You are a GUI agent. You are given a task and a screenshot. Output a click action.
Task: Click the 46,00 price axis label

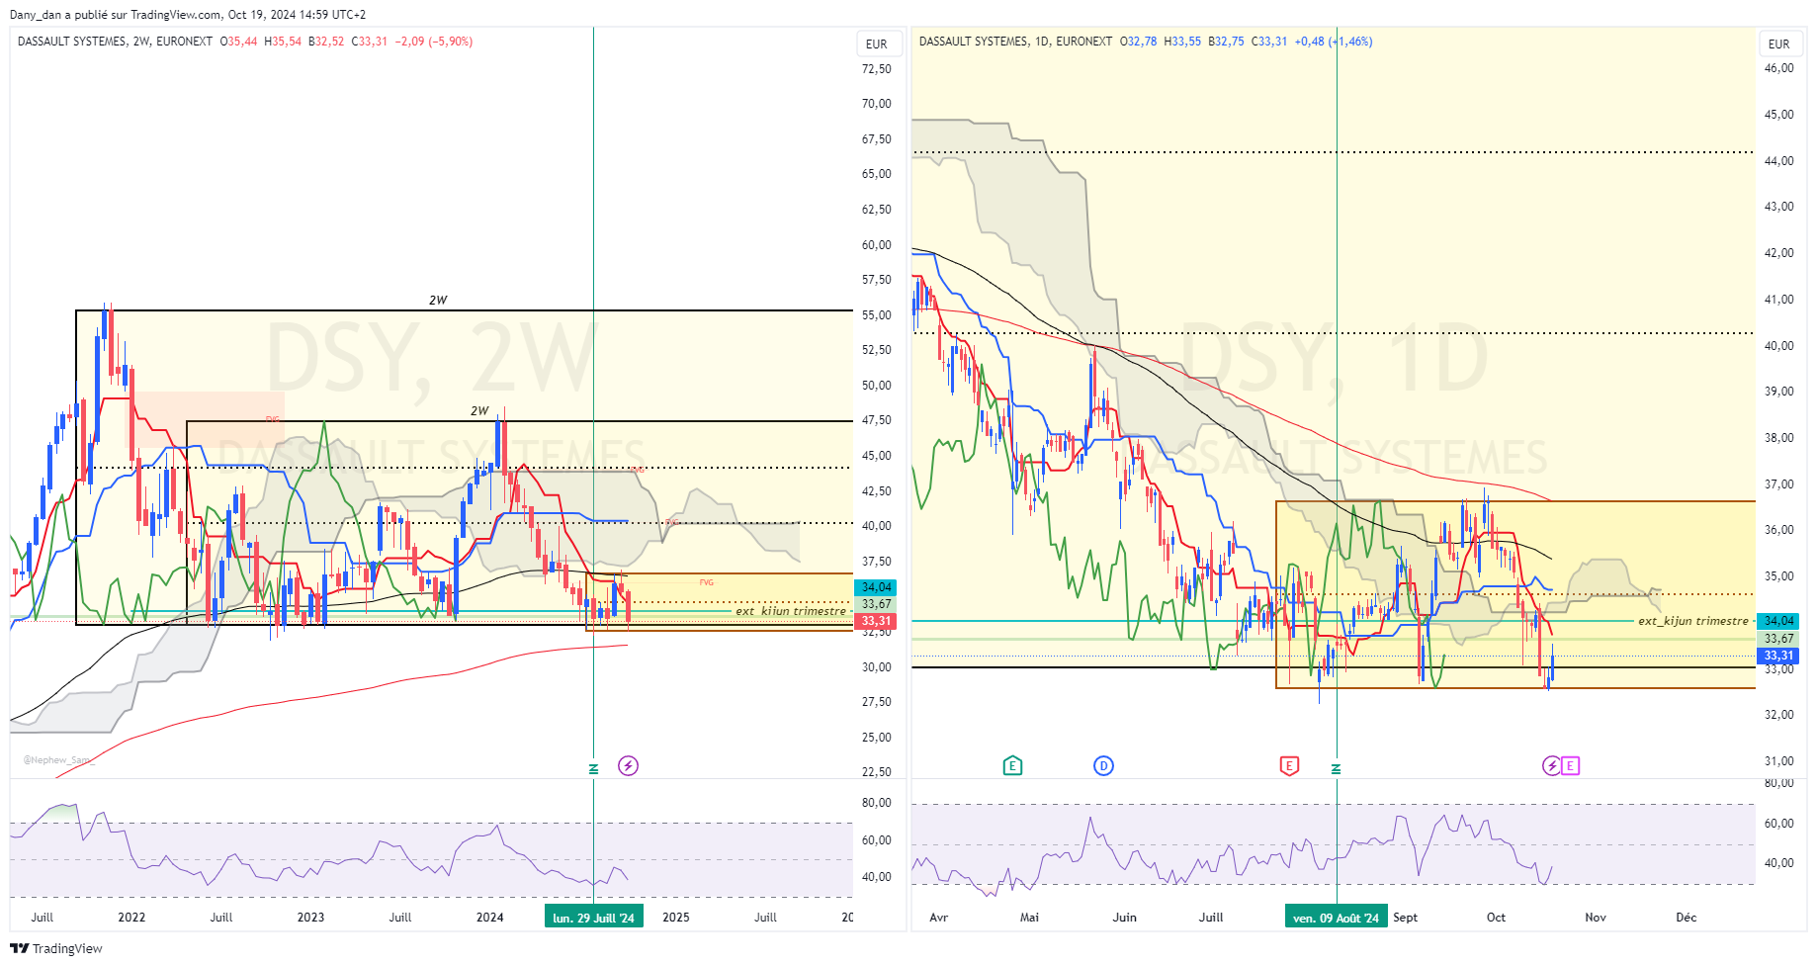[x=1779, y=68]
